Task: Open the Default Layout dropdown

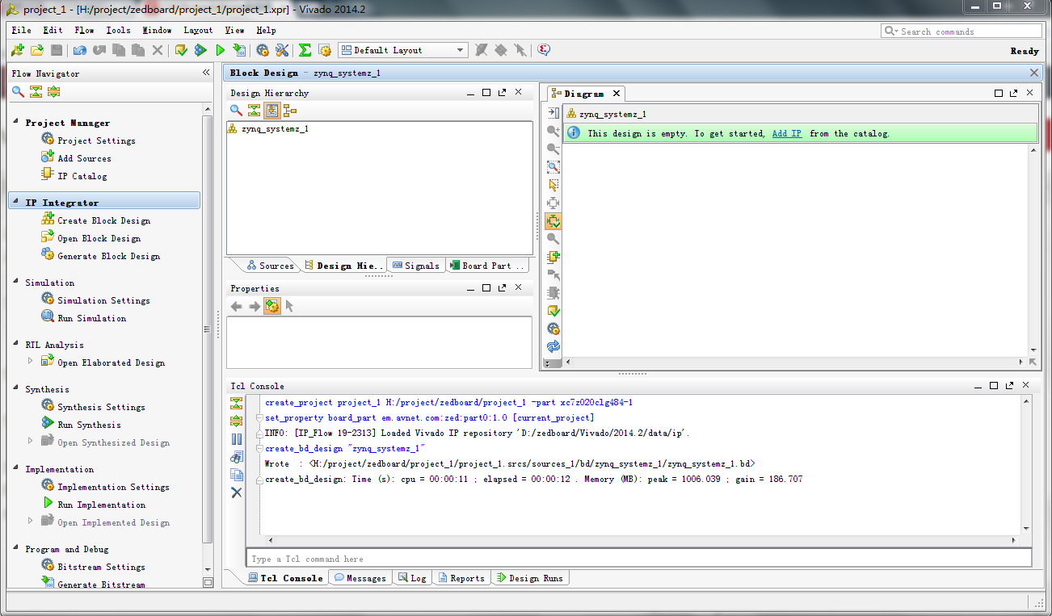Action: click(402, 50)
